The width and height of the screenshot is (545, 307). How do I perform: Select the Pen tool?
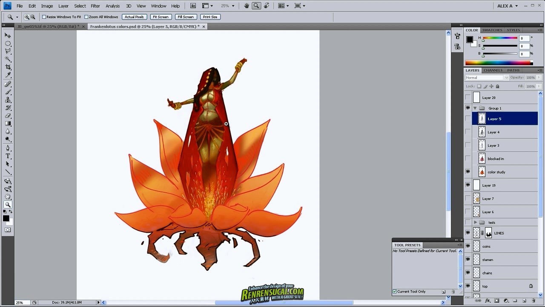click(8, 148)
